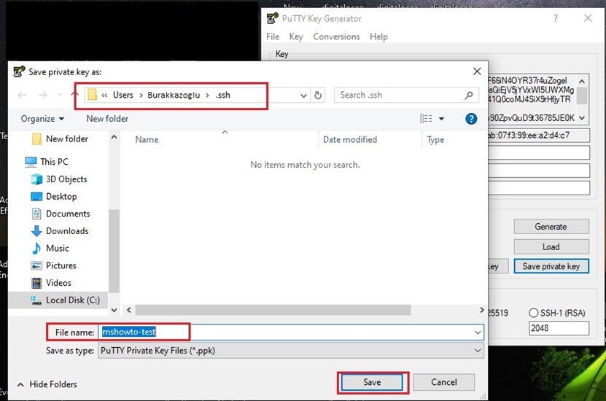Open Conversions menu in PuTTY Key Generator
The image size is (606, 401).
336,36
